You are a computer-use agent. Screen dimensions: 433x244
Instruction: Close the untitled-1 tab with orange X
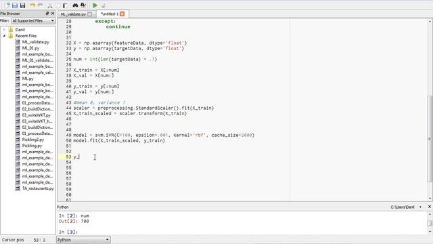pos(122,14)
